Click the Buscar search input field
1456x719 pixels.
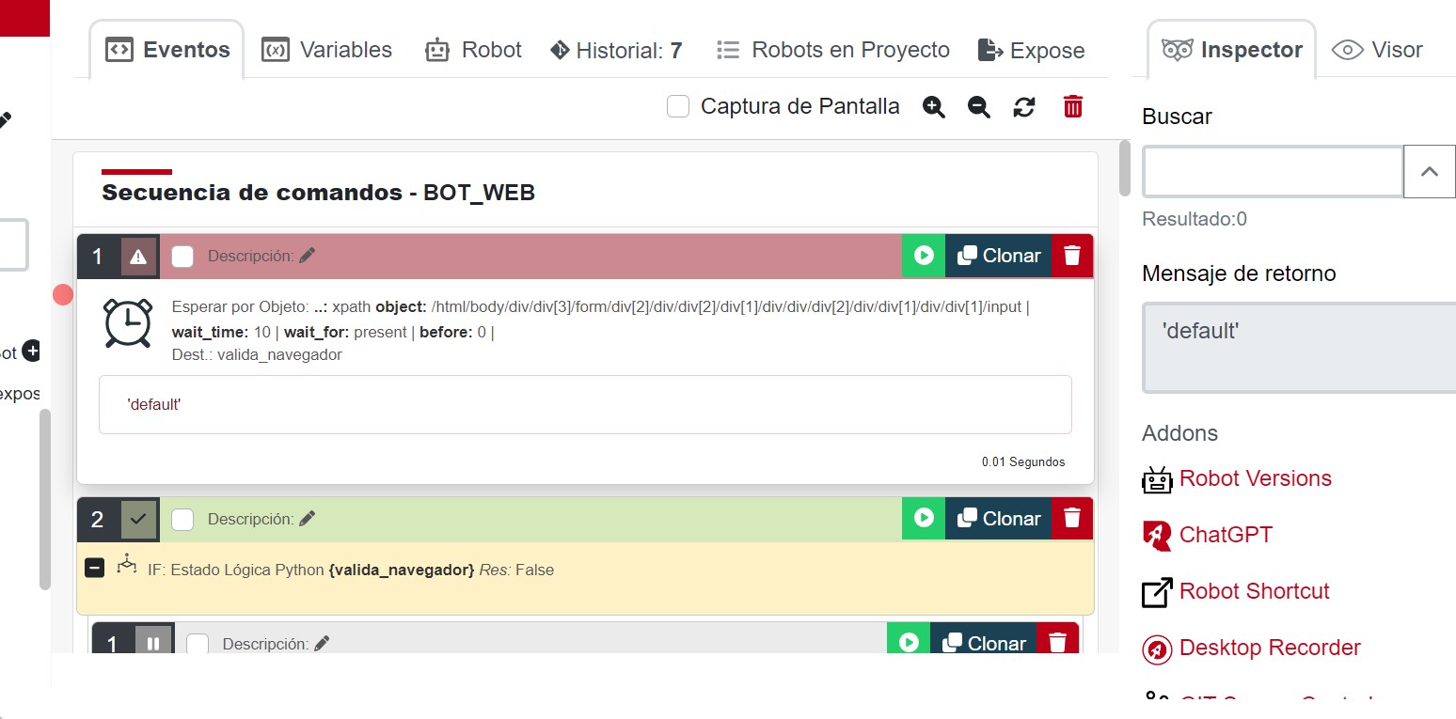pos(1272,171)
